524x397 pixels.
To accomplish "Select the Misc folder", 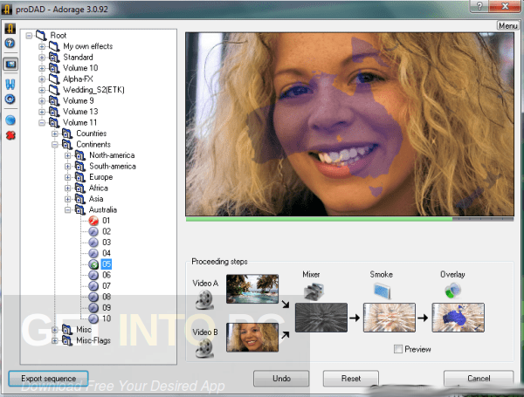I will click(84, 330).
